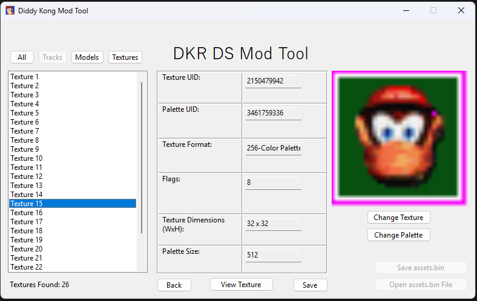The image size is (477, 301).
Task: Choose Texture 16 from the list
Action: [x=27, y=213]
